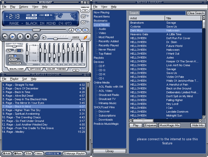Screen dimensions: 208x157
Task: Click the MusicMagic Mix button
Action: coord(169,125)
